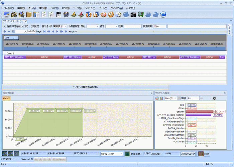
Task: Click the monitor icon in the toolbar
Action: (x=6, y=14)
